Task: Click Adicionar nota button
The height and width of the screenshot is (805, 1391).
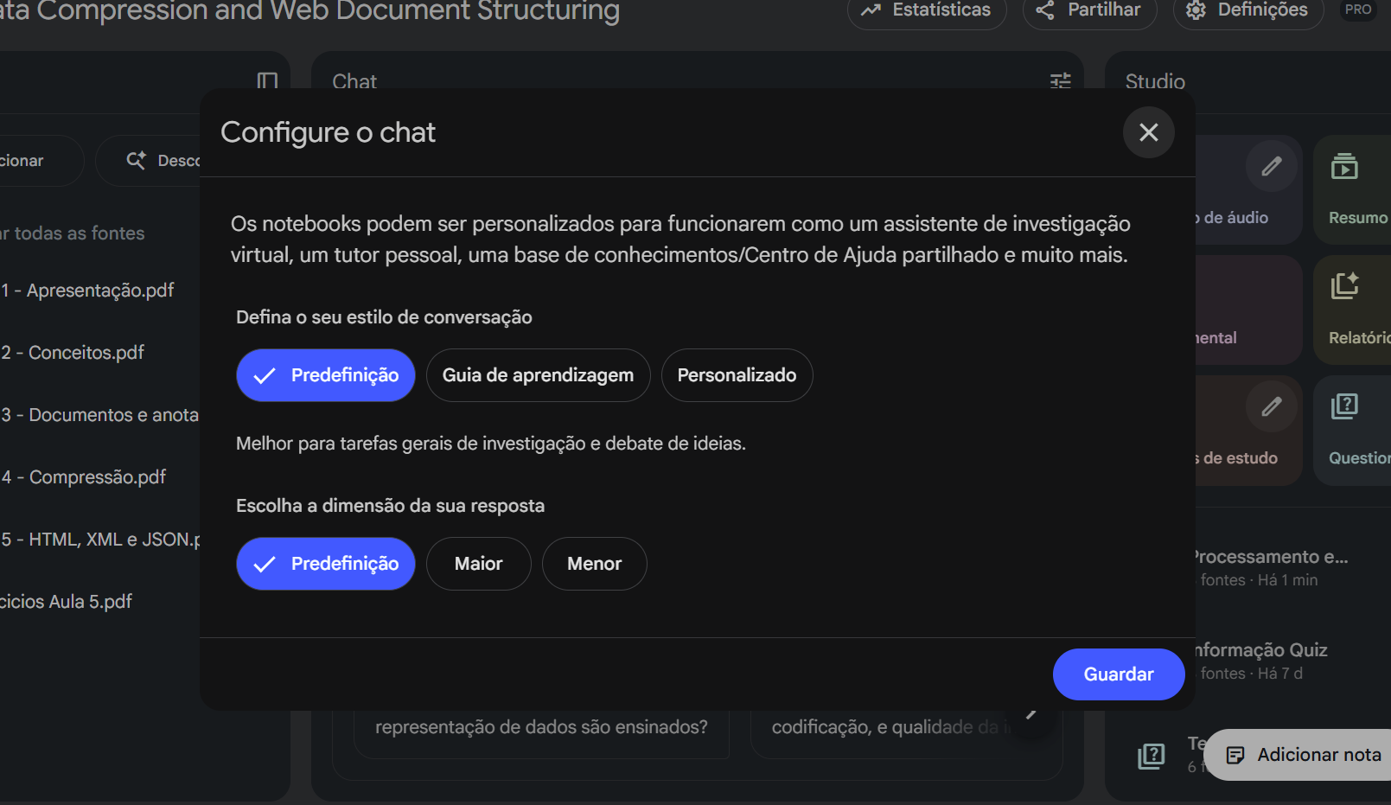Action: 1304,755
